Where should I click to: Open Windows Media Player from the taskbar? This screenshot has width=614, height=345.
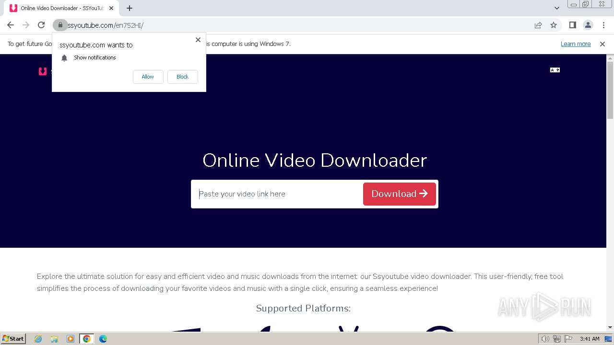pos(71,339)
